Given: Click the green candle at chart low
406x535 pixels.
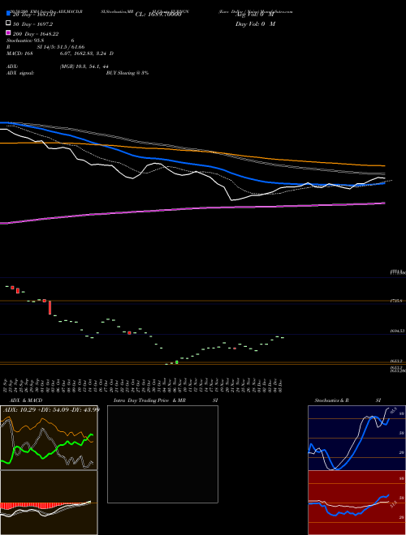Looking at the screenshot, I should [177, 362].
